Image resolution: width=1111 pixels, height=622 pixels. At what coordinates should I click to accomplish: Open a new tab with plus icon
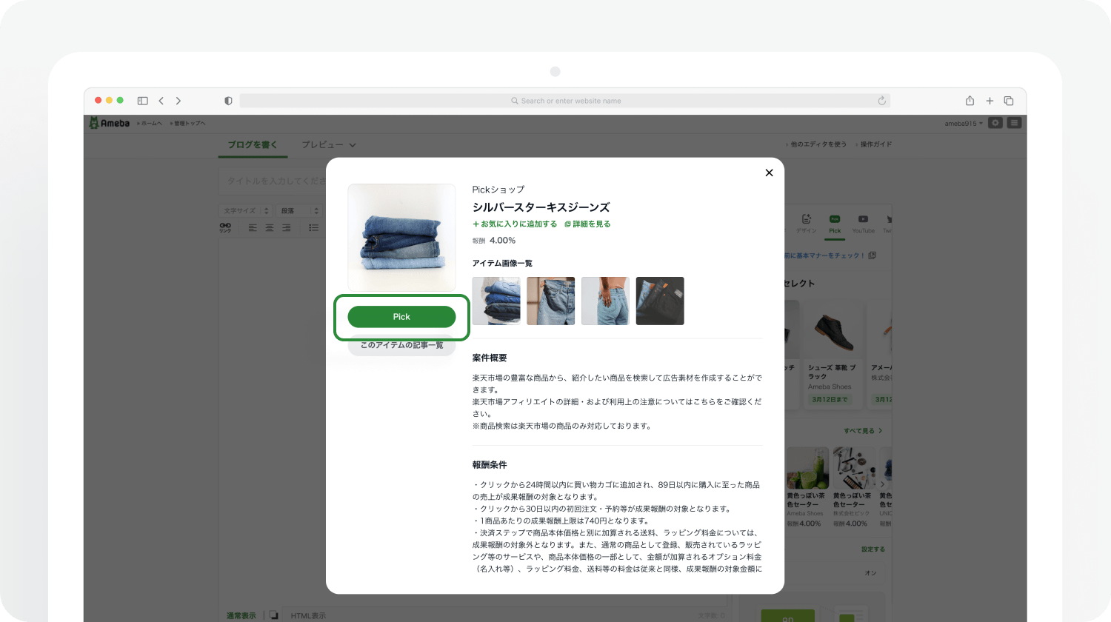990,101
